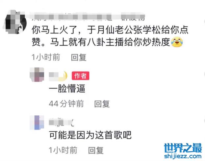205x161 pixels.
Task: Hit 回复 beside 44分钟前
Action: pyautogui.click(x=102, y=104)
